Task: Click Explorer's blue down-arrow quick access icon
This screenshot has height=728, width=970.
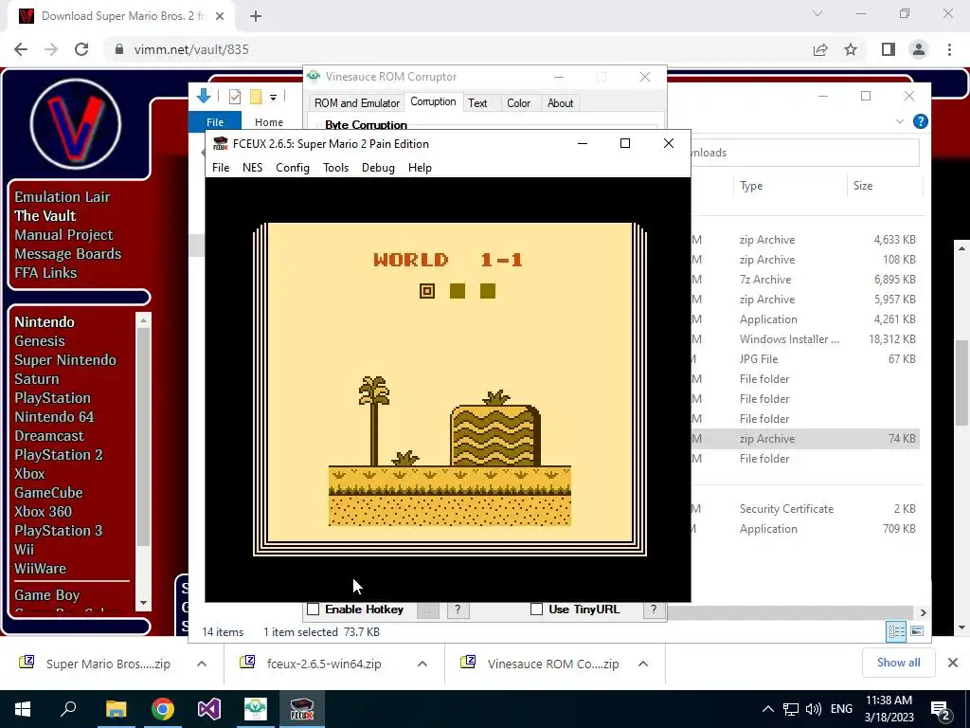Action: (x=204, y=96)
